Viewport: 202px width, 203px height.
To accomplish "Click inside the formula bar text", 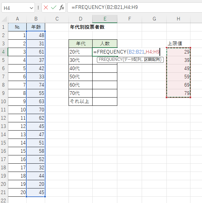I will click(132, 7).
